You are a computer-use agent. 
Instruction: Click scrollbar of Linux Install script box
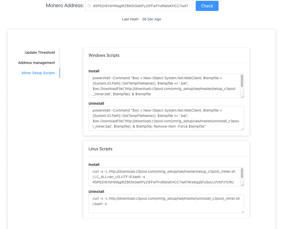coord(242,173)
